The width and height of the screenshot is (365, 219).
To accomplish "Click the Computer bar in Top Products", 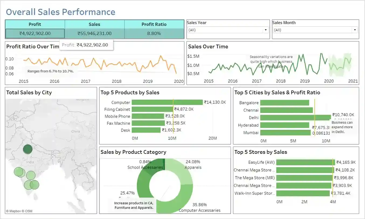I will click(167, 102).
